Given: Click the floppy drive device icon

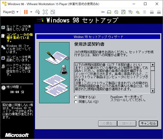Looking at the screenshot, I should point(123,12).
